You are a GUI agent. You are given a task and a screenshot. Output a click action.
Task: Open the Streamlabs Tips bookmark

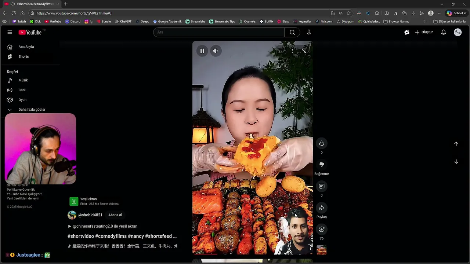[x=222, y=22]
